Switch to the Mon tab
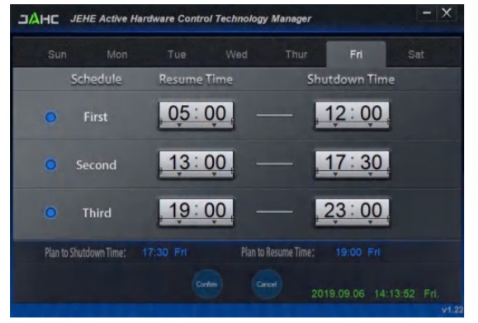Screen dimensions: 478x323 point(117,55)
